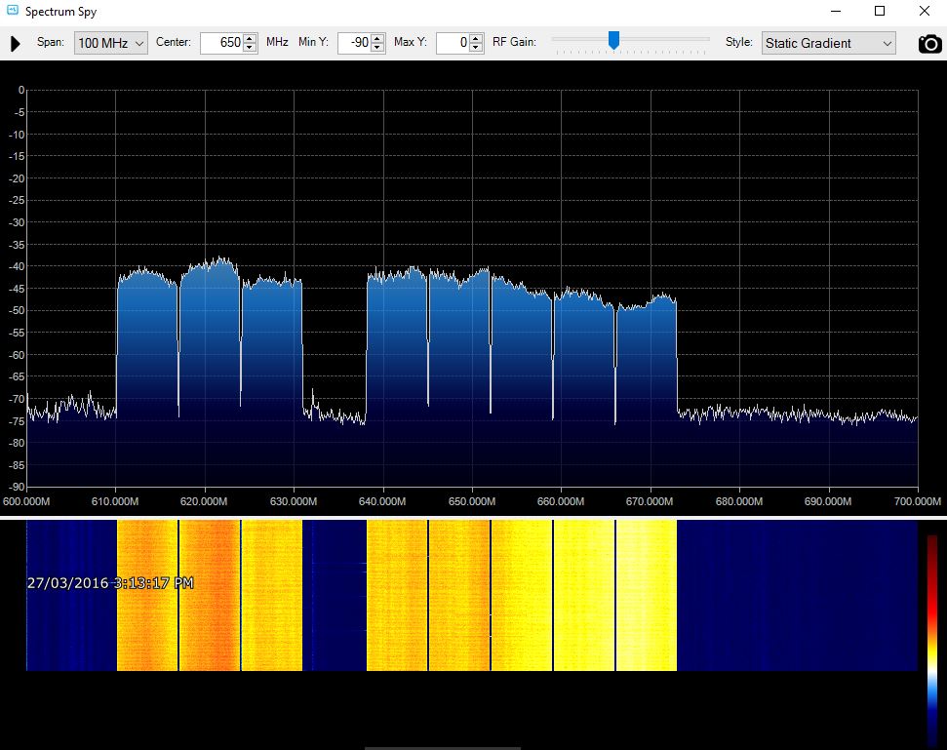Take a screenshot with the camera icon
The height and width of the screenshot is (750, 947).
tap(928, 43)
